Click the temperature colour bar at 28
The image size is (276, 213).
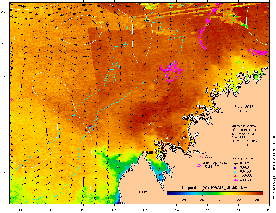tap(257, 193)
